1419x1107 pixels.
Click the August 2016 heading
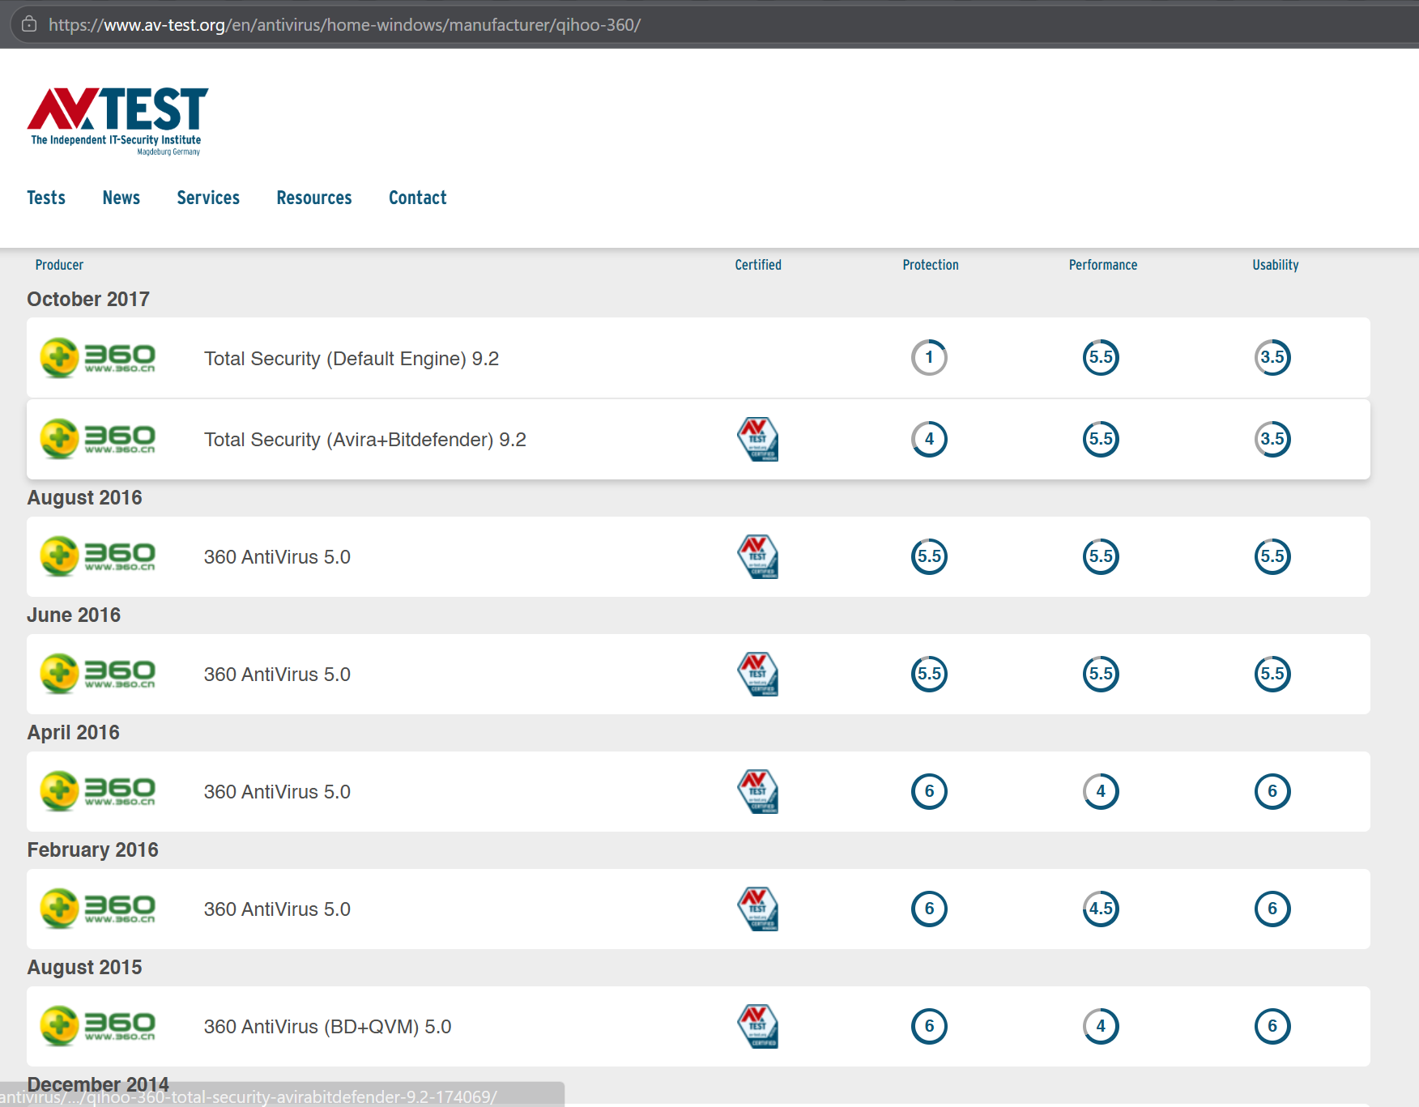[x=84, y=497]
